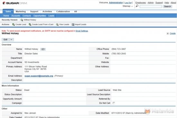Viewport: 177px width, 118px height.
Task: Click the Date Modified value text
Action: pyautogui.click(x=129, y=113)
